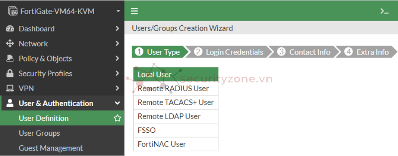Expand the Policy & Objects chevron

click(x=117, y=58)
